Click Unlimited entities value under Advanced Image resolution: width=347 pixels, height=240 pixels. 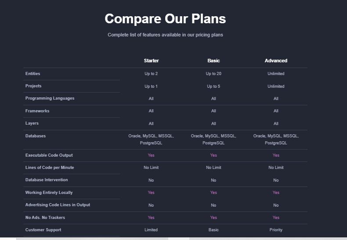tap(276, 74)
